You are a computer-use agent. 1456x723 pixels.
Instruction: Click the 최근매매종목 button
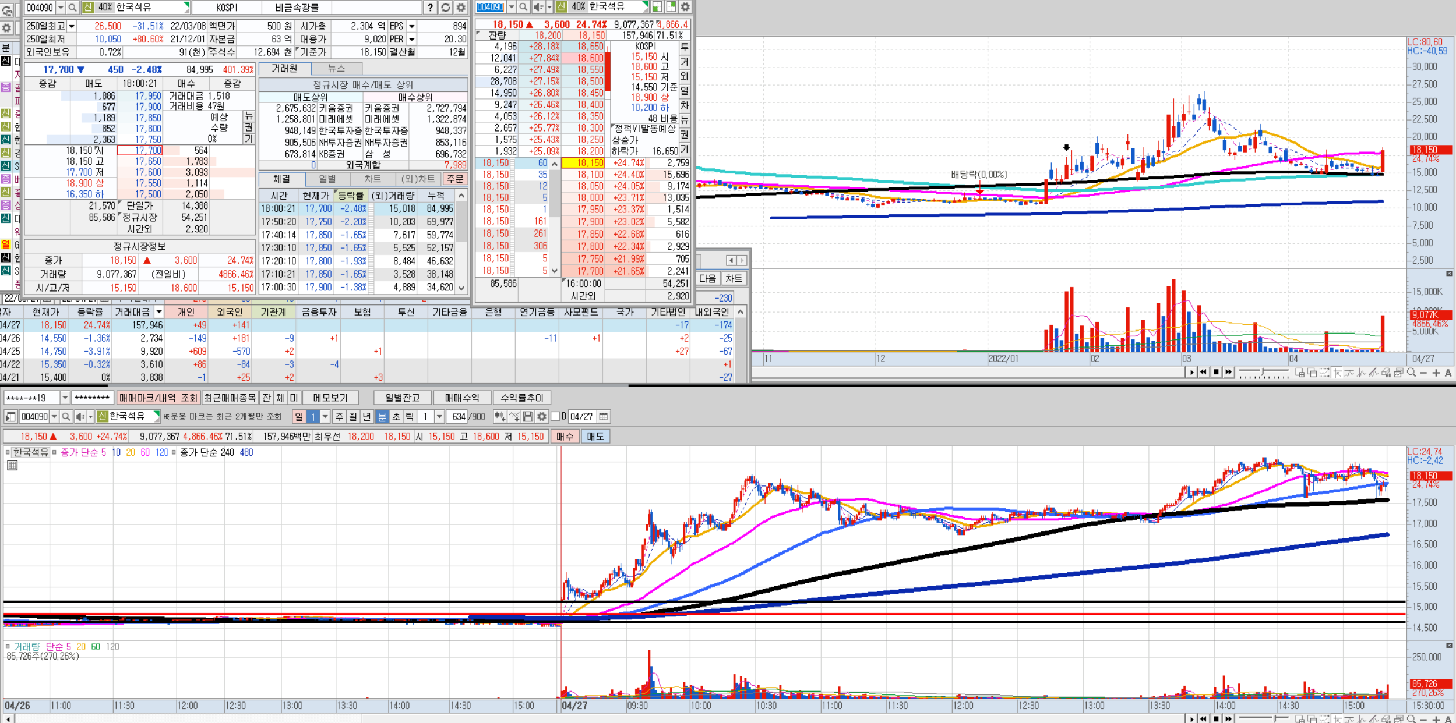pos(230,398)
